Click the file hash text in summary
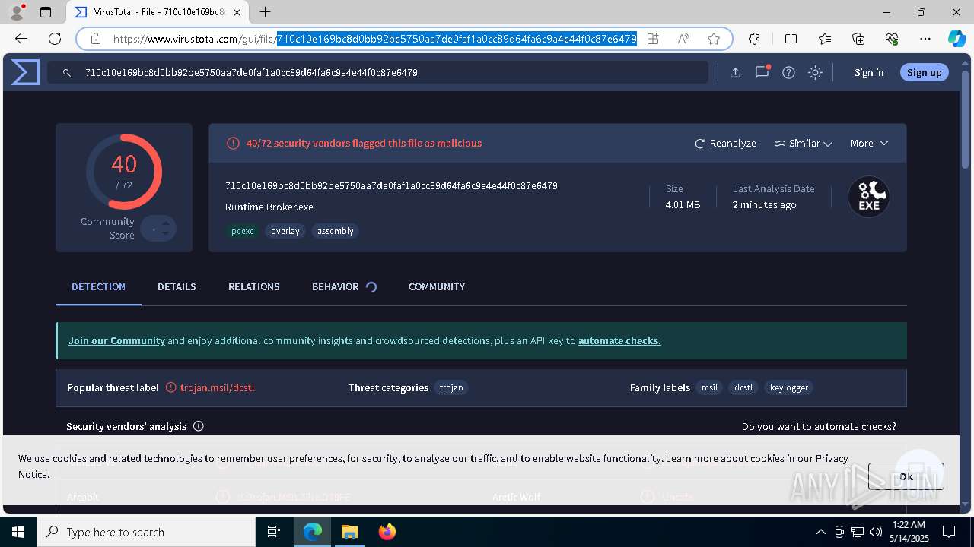 pyautogui.click(x=391, y=185)
